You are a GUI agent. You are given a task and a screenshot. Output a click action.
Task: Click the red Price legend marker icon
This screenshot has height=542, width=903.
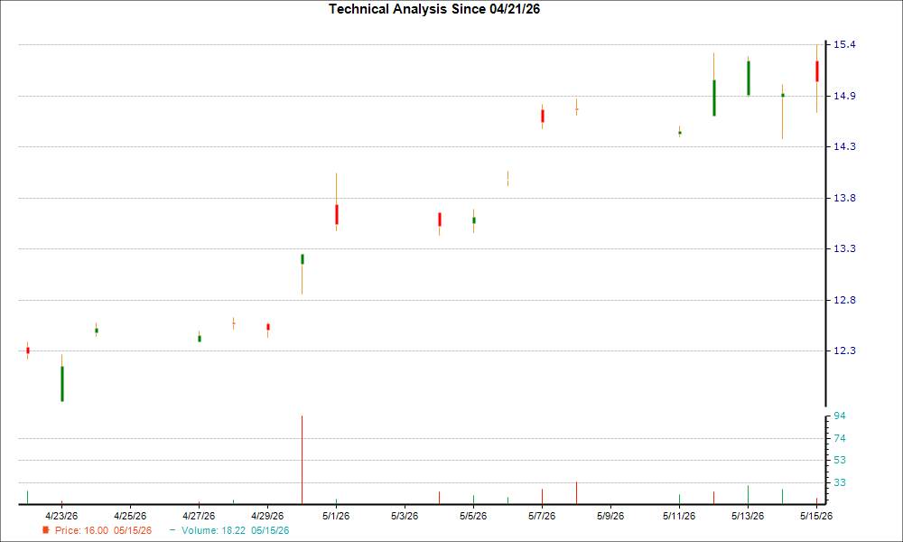[x=45, y=530]
